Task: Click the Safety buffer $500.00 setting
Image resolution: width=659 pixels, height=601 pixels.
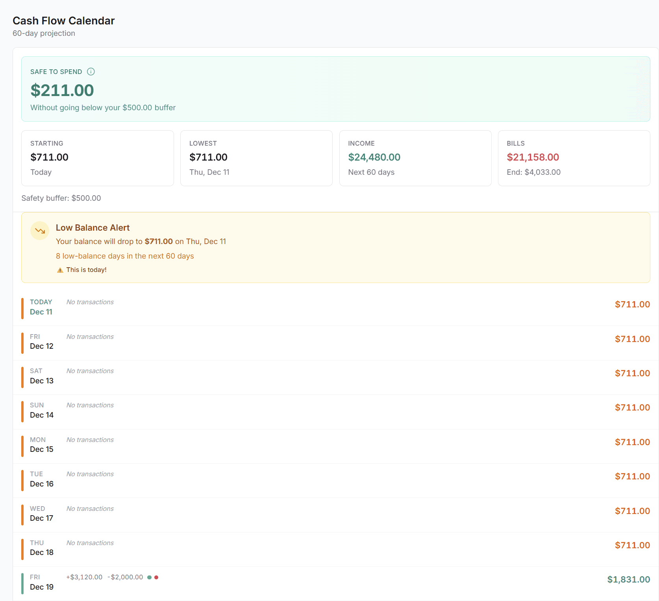Action: pos(61,198)
